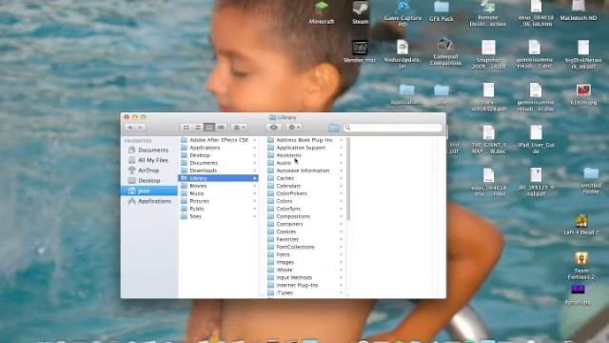
Task: Open FontCollections folder in Library
Action: (x=305, y=247)
